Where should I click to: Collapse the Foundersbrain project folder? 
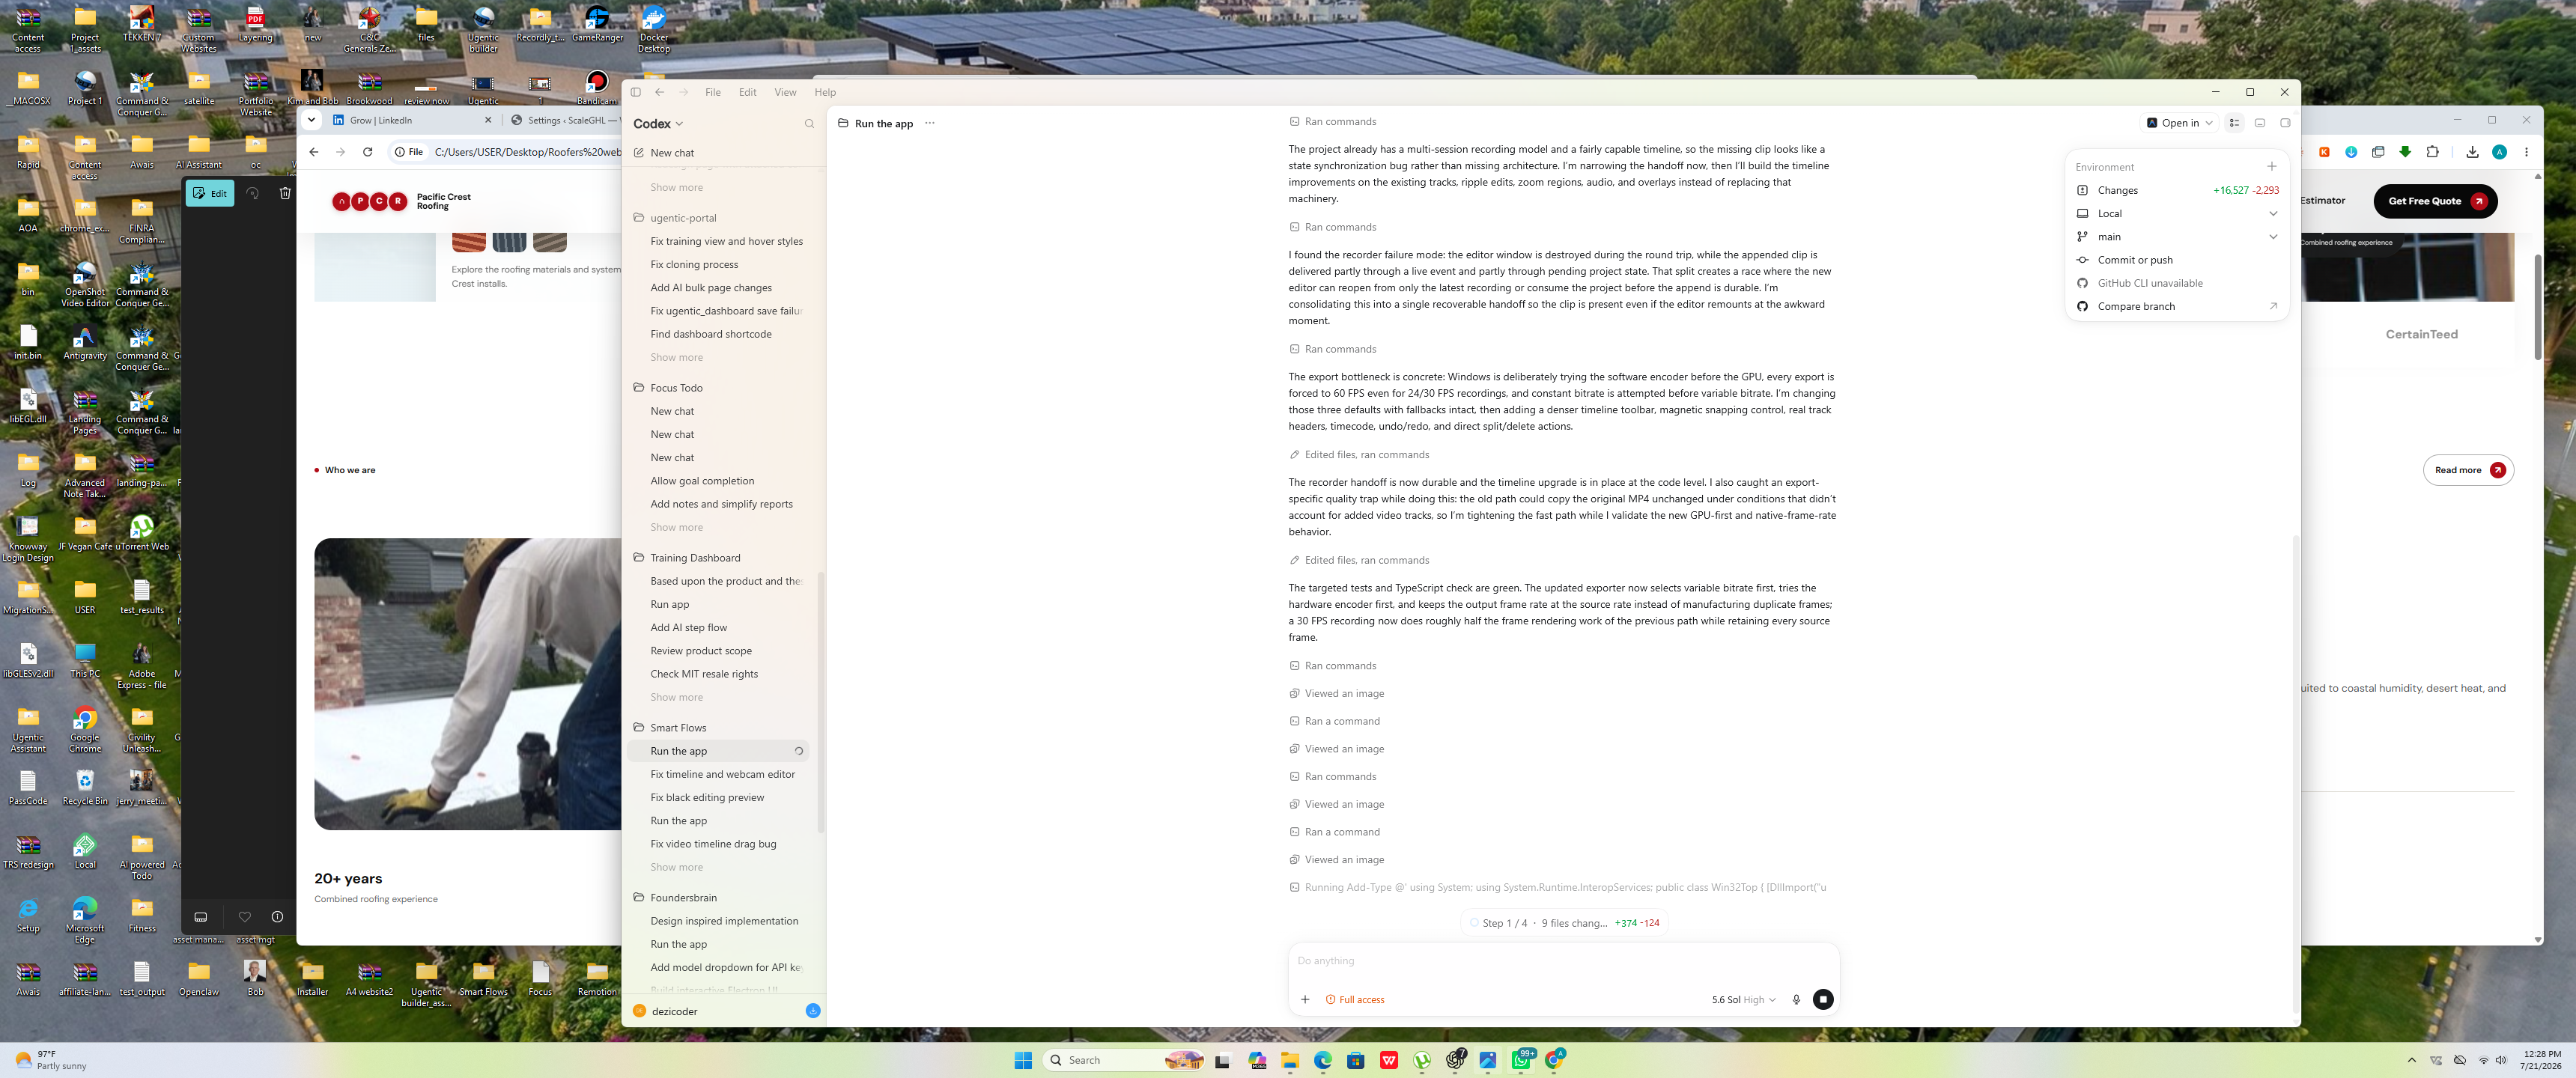(x=683, y=898)
